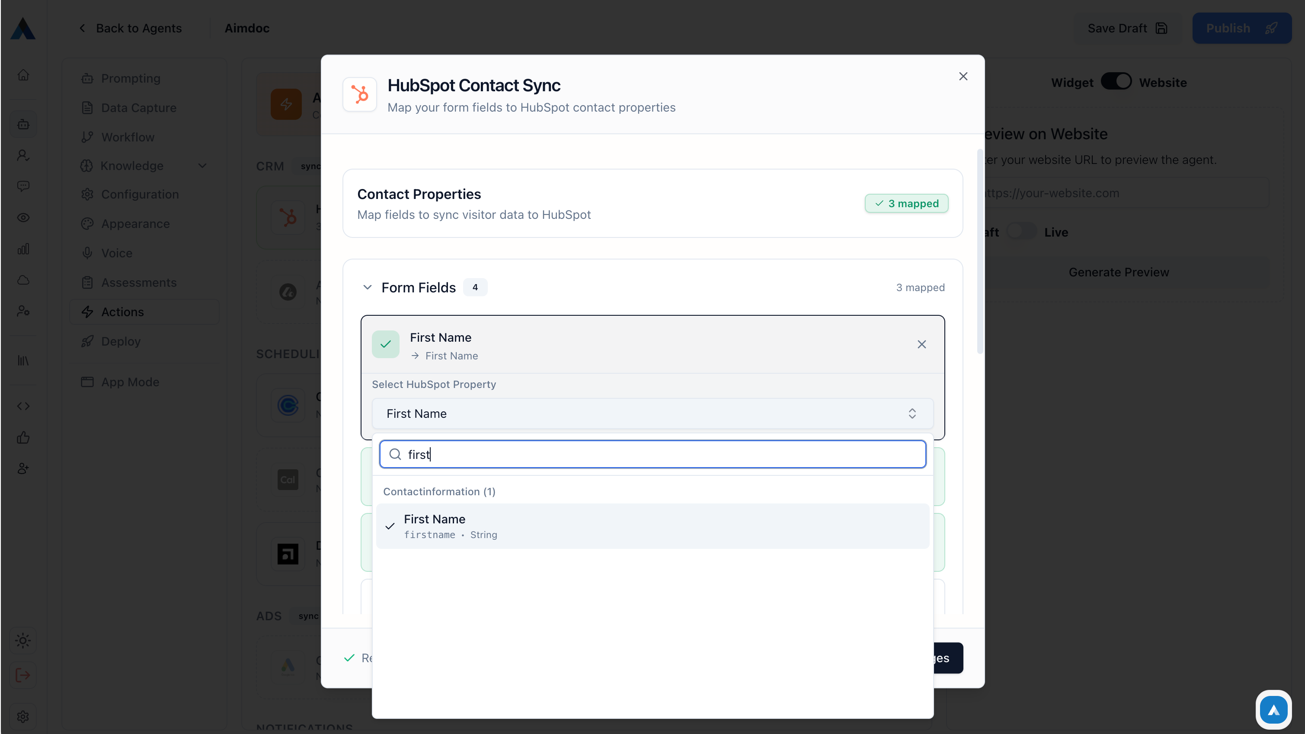Open the user settings icon in left rail
The width and height of the screenshot is (1305, 734).
tap(23, 311)
